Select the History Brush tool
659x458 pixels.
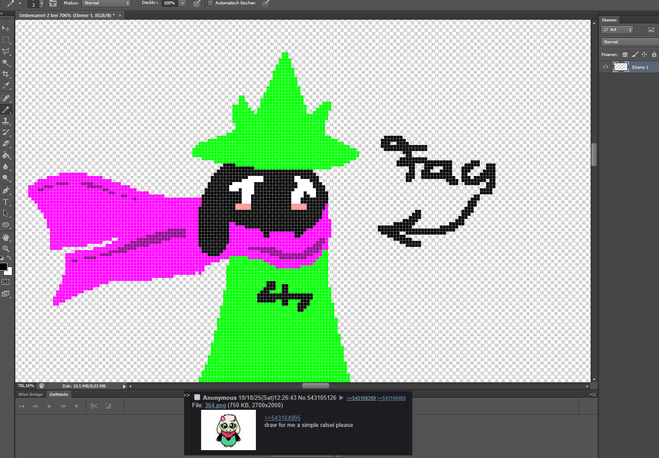pyautogui.click(x=6, y=132)
